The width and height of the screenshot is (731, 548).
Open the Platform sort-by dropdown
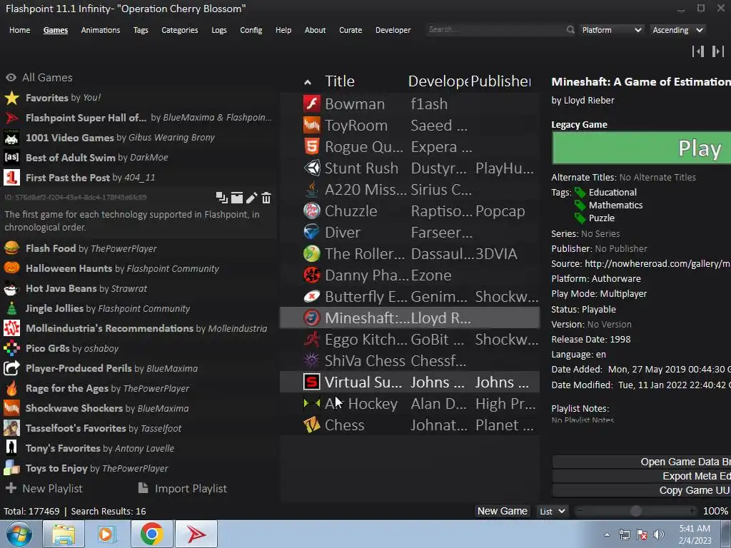coord(612,30)
